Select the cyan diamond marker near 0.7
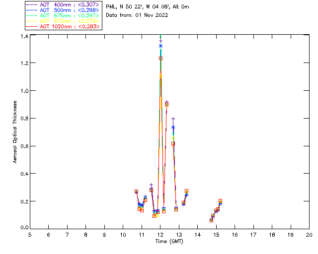The width and height of the screenshot is (318, 254). click(173, 134)
